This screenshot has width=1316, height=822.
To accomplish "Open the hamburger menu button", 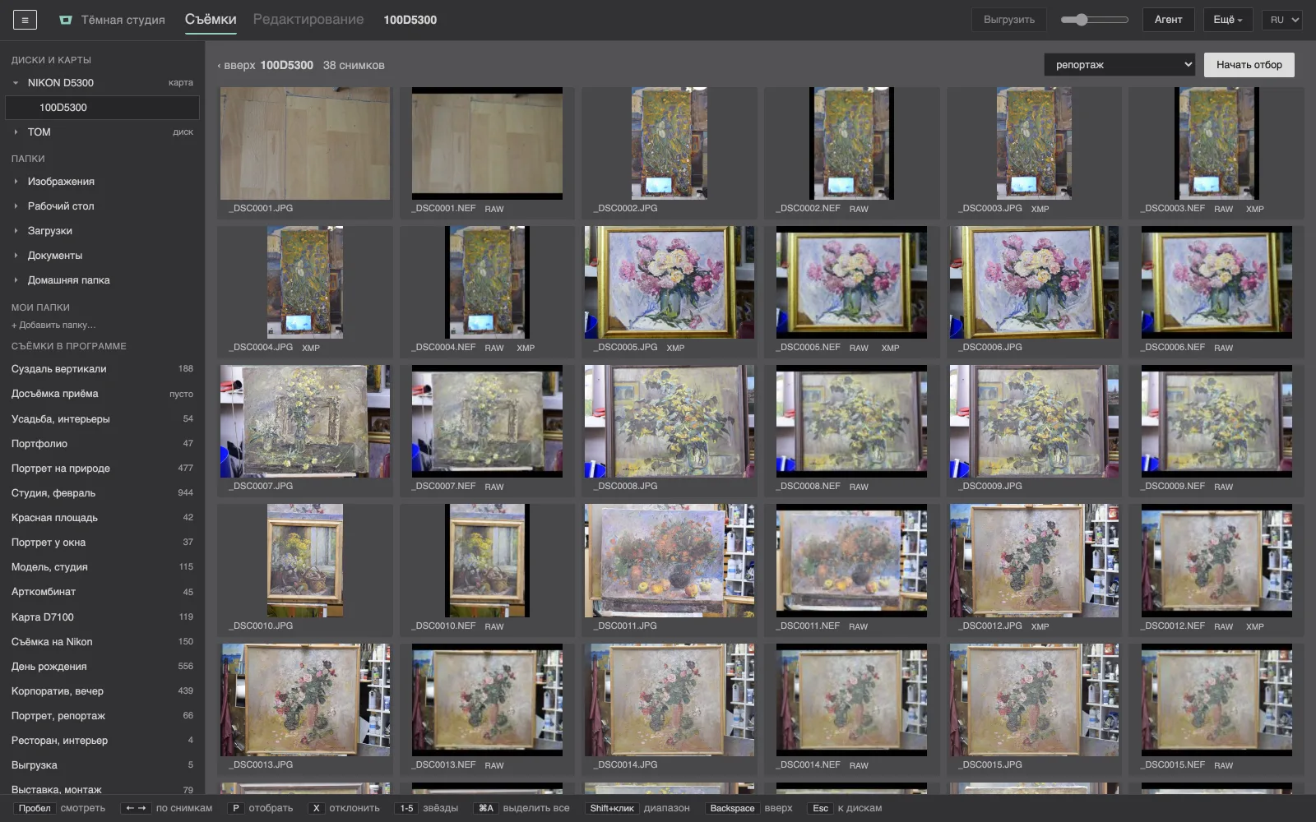I will click(x=25, y=20).
